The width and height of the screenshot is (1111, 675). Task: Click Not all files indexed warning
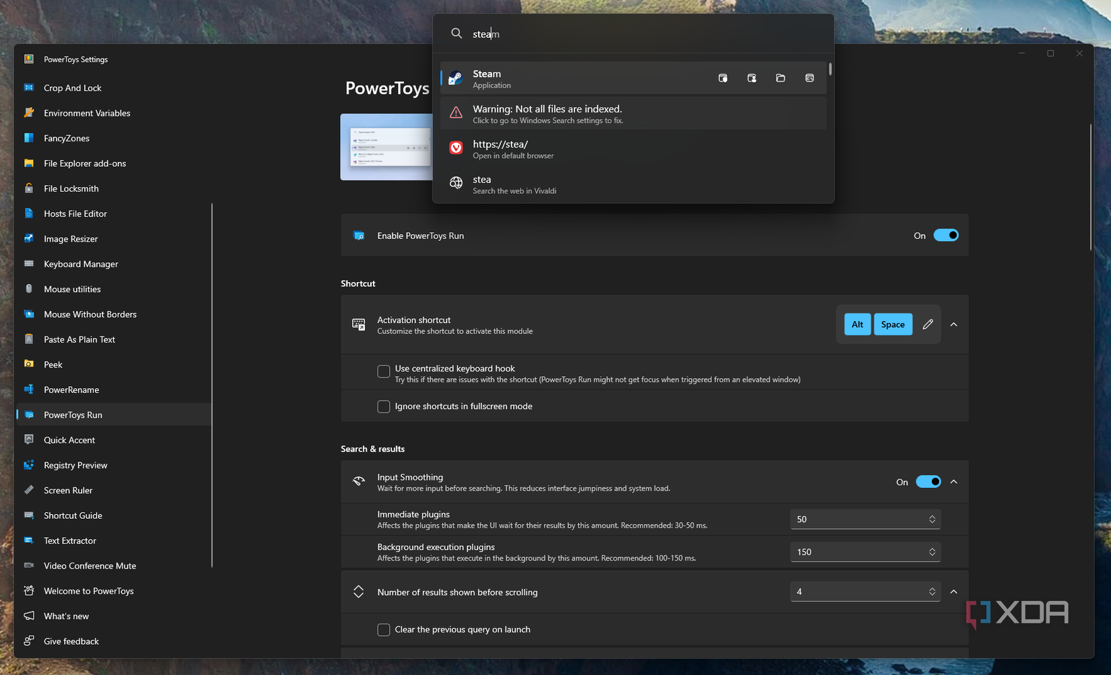633,113
